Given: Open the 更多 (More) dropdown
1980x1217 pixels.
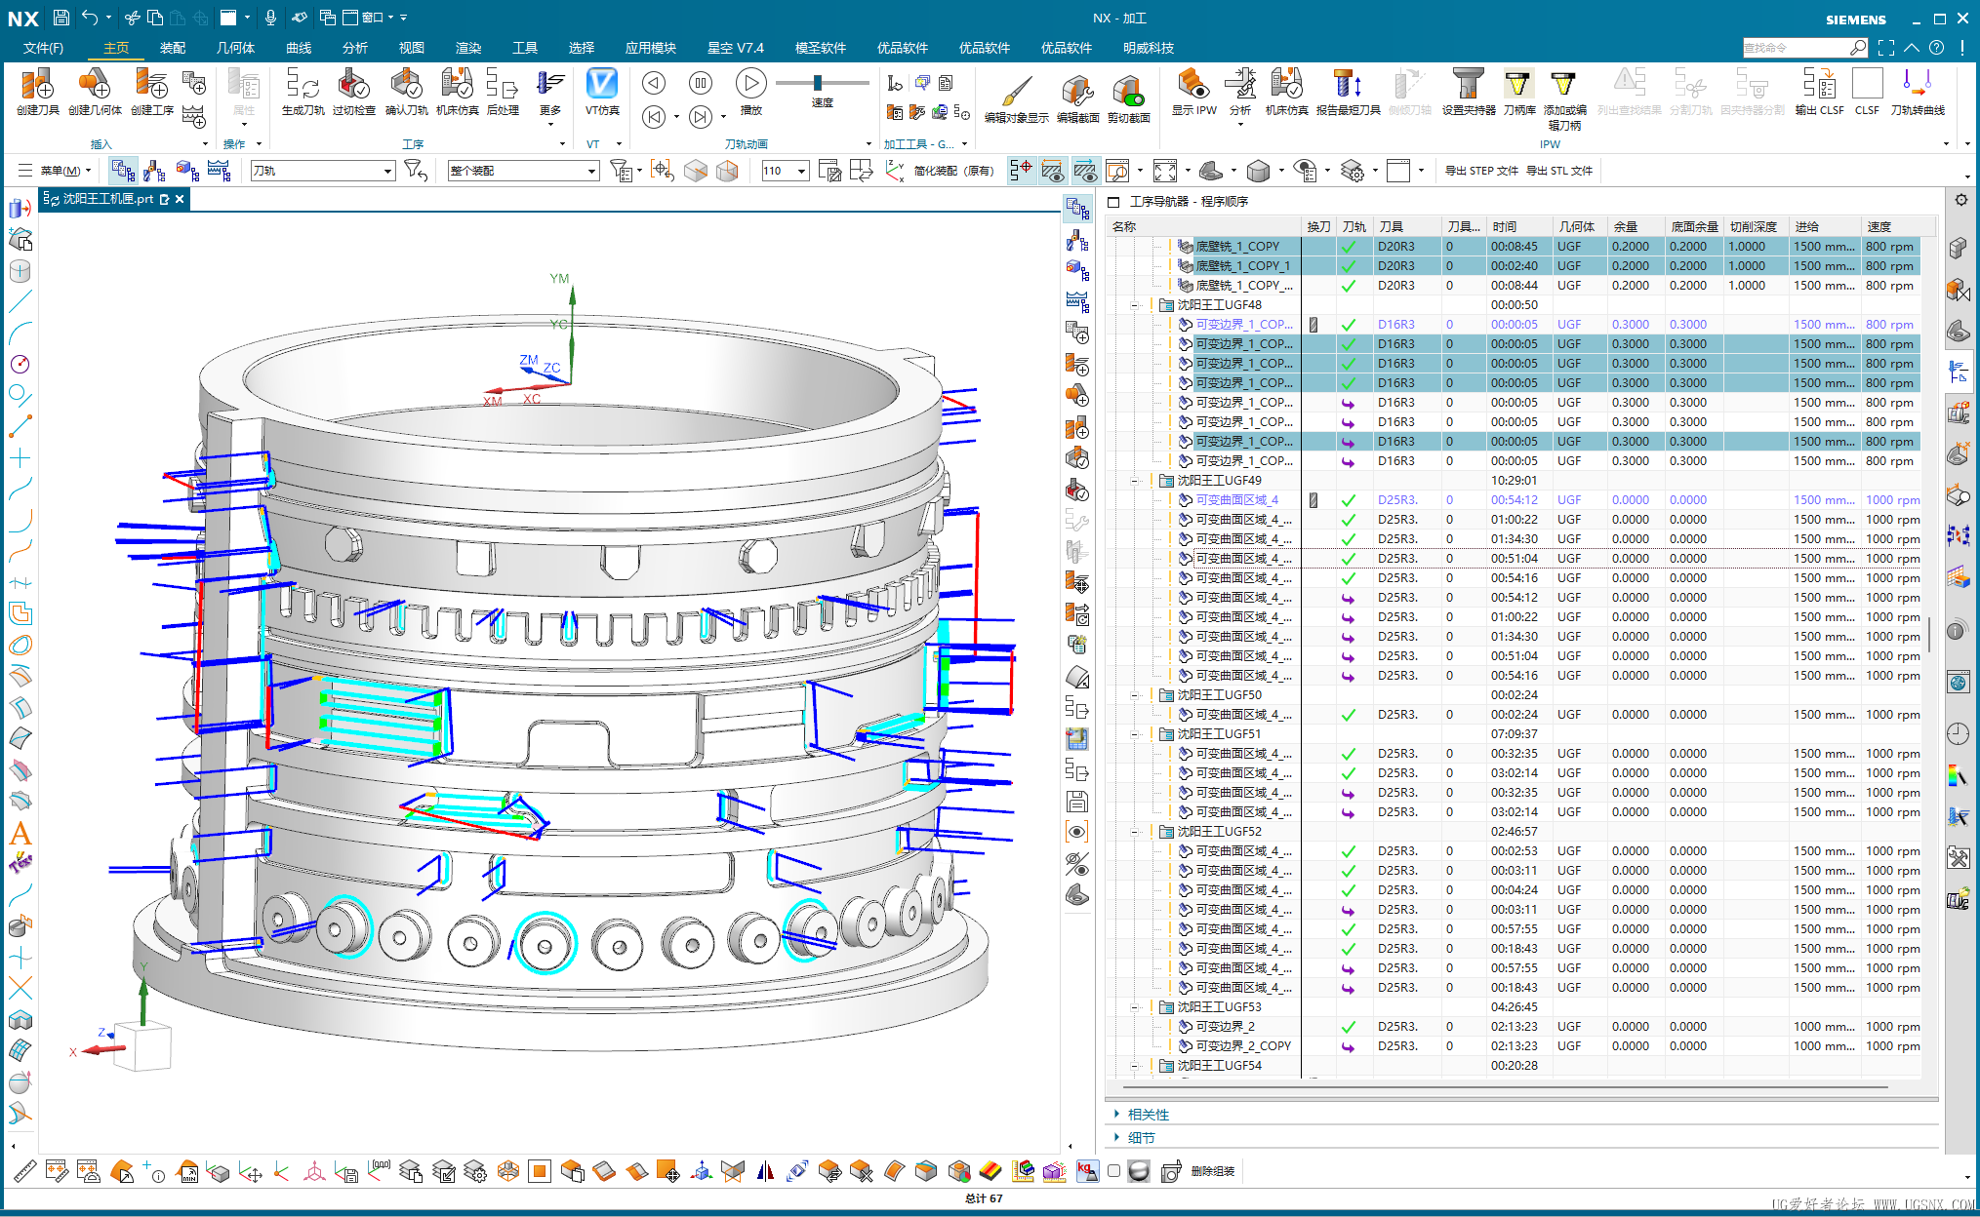Looking at the screenshot, I should pyautogui.click(x=550, y=97).
